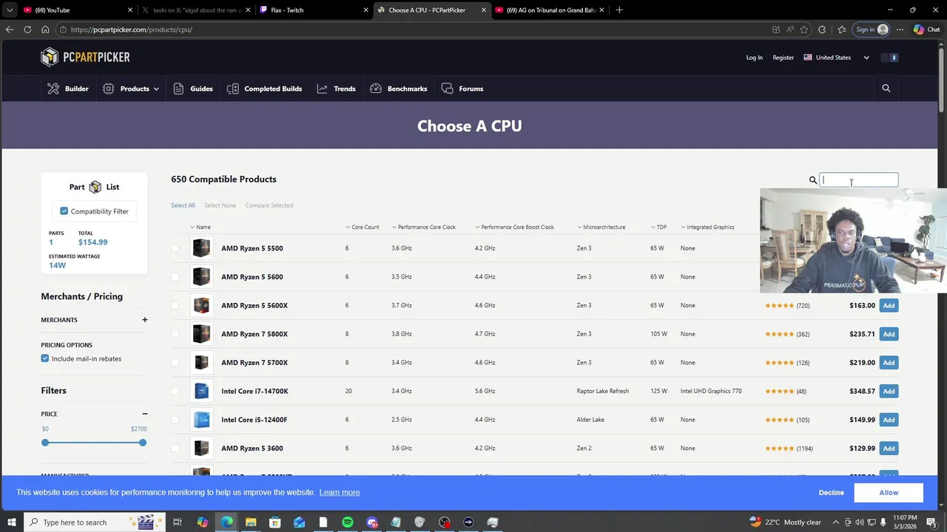Uncheck Include mail-in rebates
The height and width of the screenshot is (532, 947).
45,358
